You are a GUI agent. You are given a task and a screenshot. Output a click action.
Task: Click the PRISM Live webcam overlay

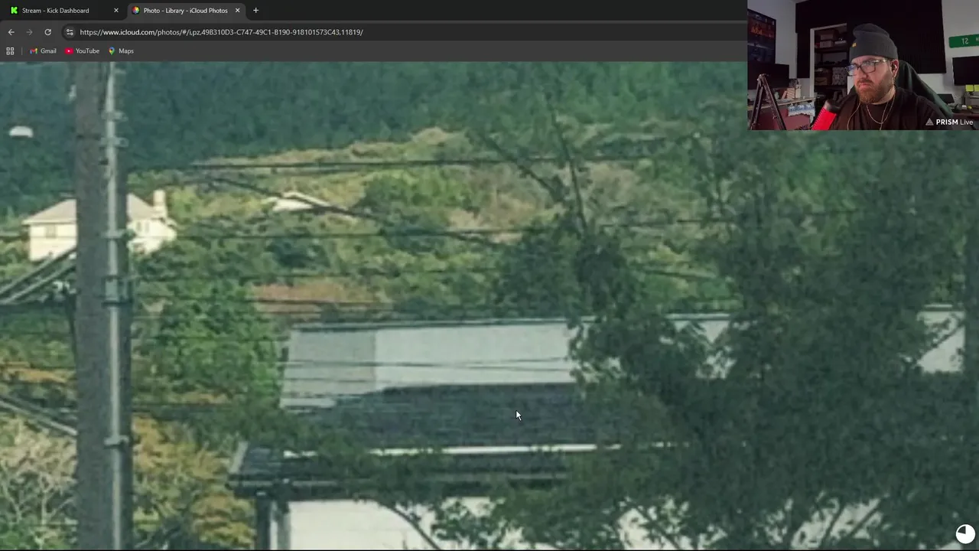point(863,65)
